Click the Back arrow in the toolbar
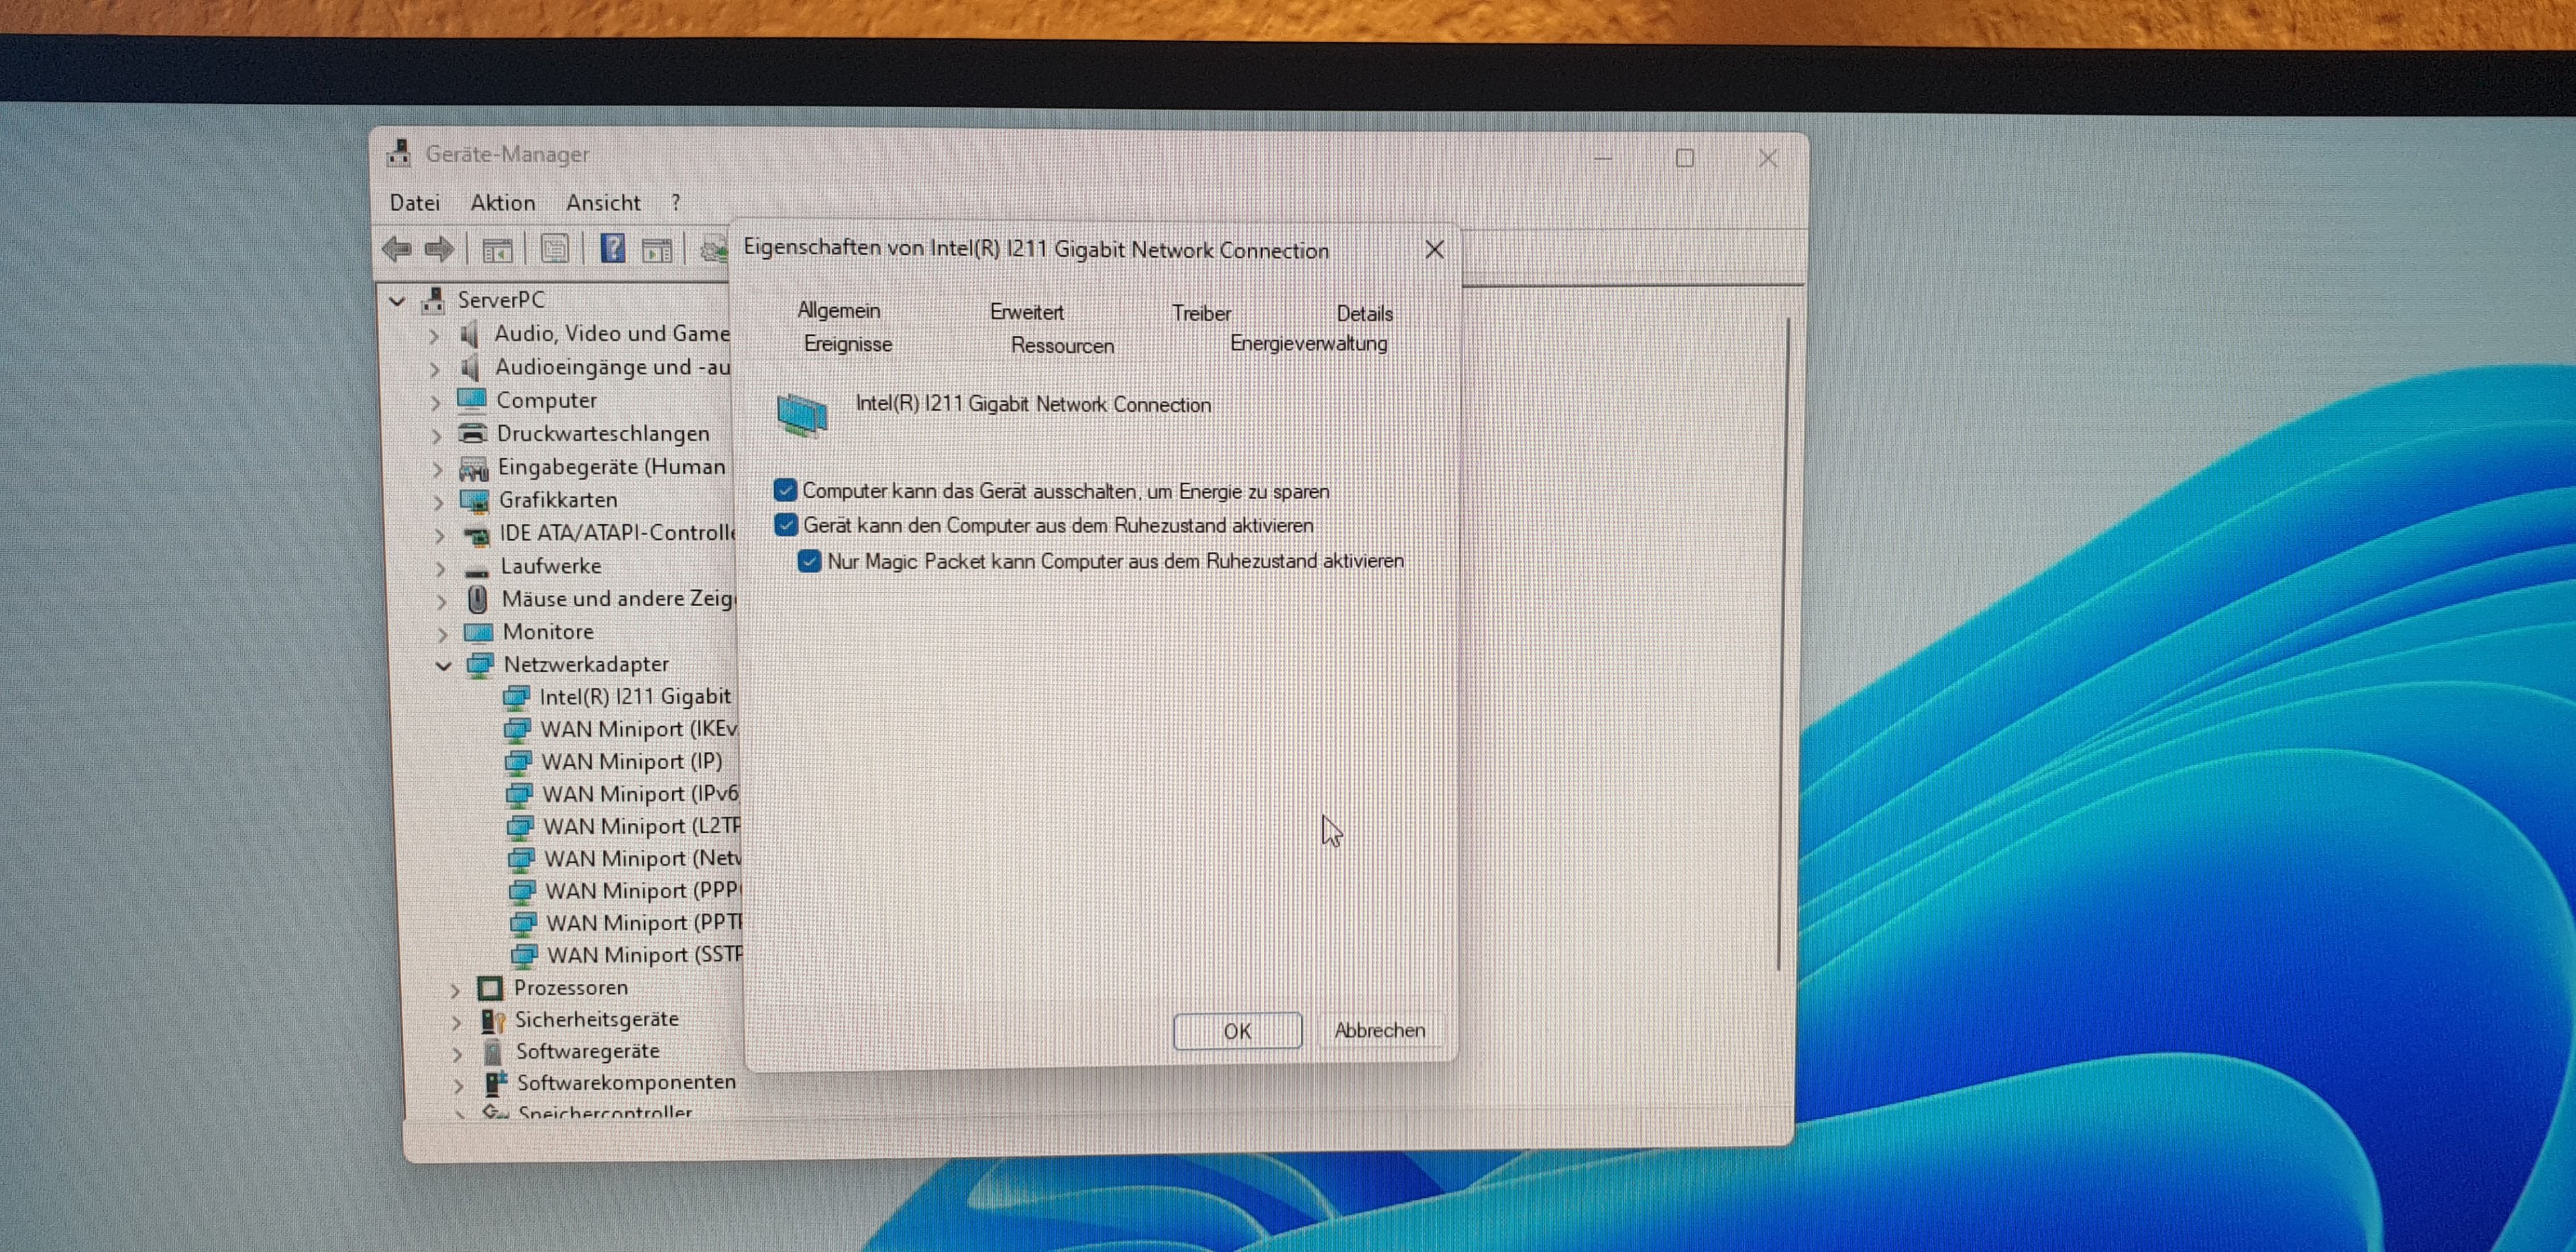Image resolution: width=2576 pixels, height=1252 pixels. tap(397, 249)
